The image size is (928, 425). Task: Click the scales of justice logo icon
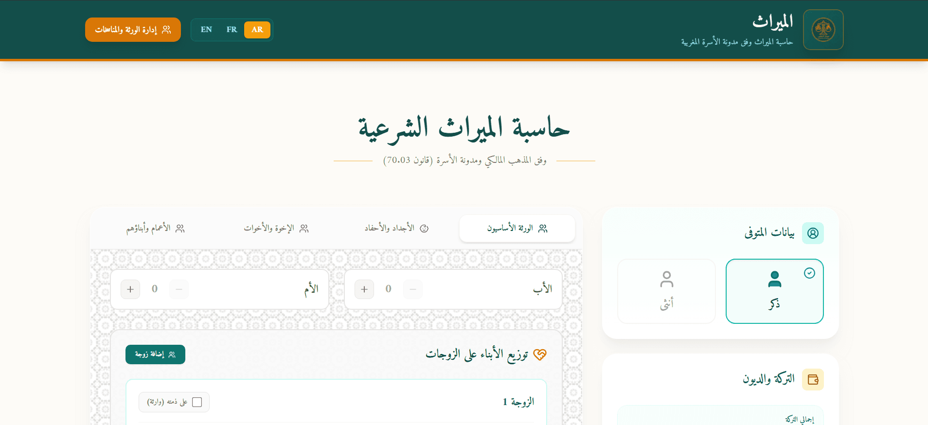823,30
